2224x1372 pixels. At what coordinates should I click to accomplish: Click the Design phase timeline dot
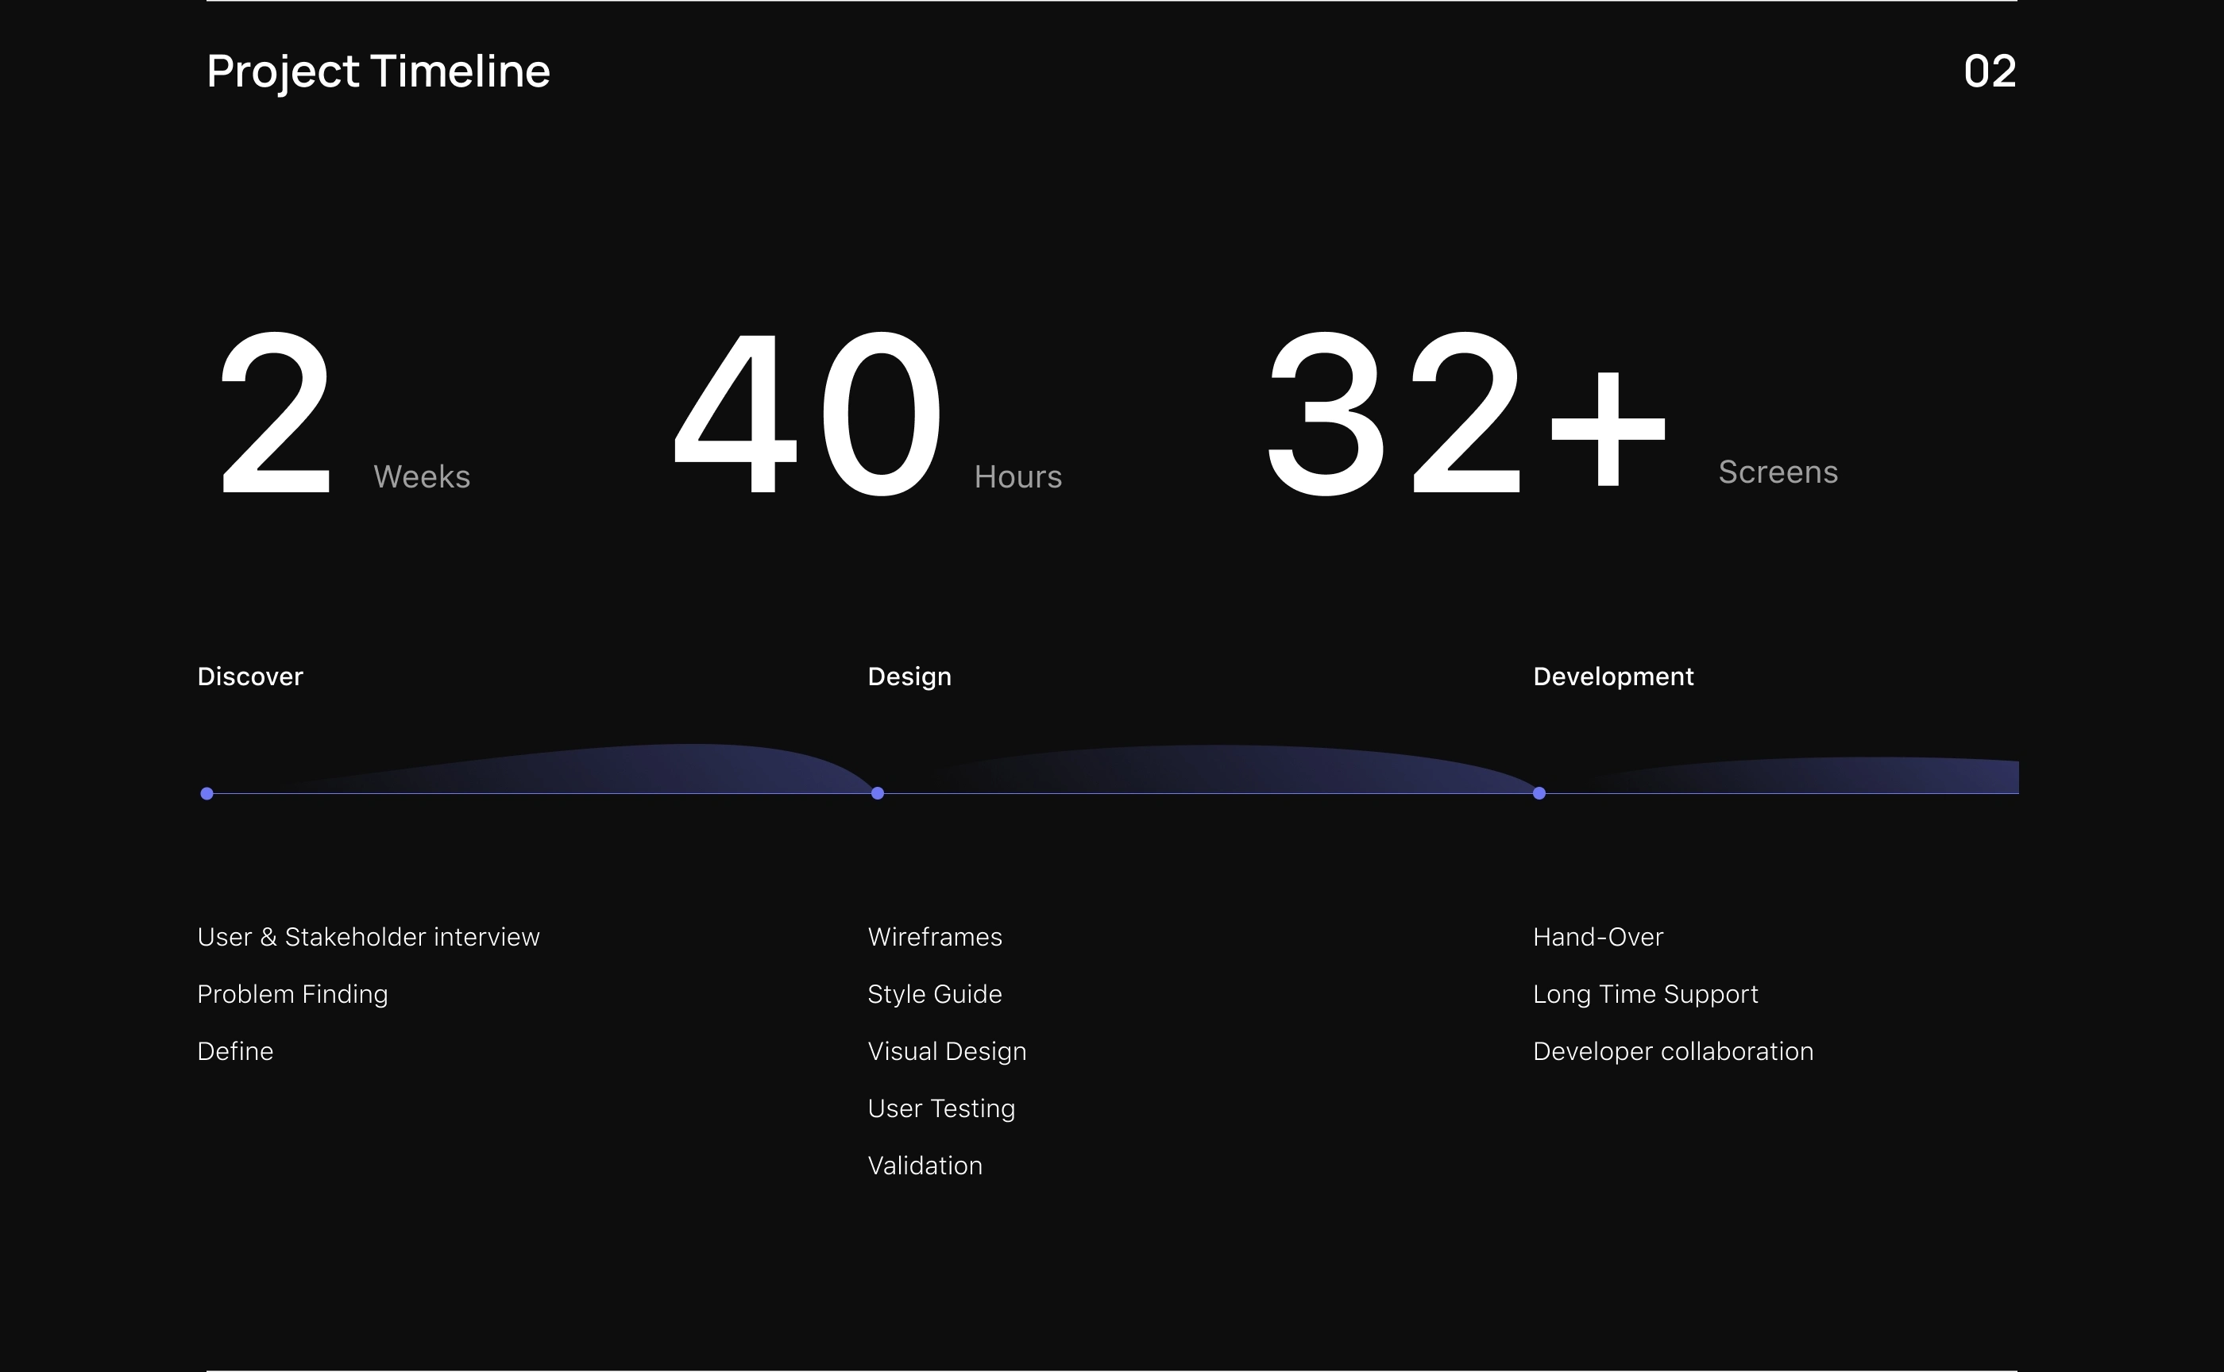[x=877, y=793]
